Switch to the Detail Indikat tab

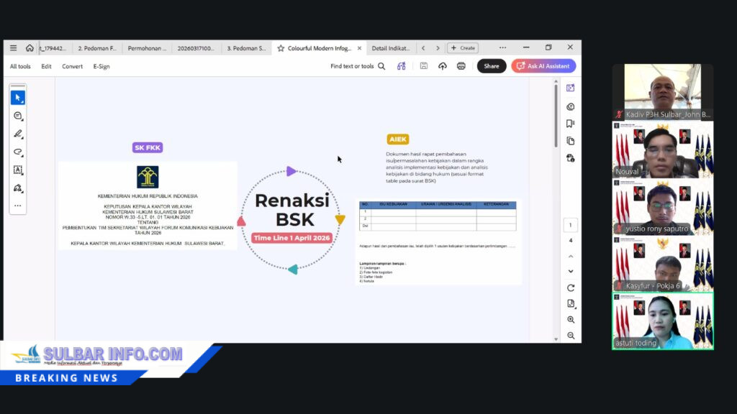pyautogui.click(x=390, y=48)
